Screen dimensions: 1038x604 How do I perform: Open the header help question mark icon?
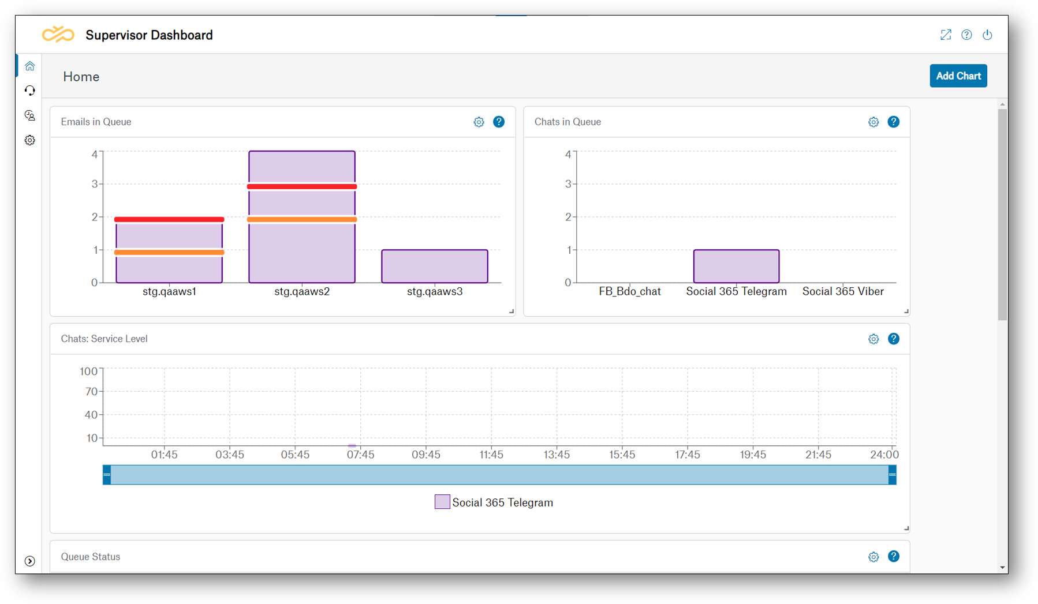click(x=966, y=35)
